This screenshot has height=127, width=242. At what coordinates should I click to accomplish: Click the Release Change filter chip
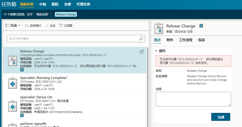coord(66,14)
